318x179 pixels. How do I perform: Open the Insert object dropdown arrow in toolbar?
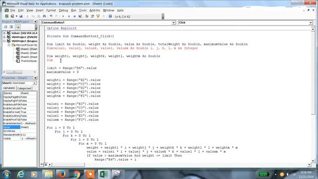[x=16, y=16]
